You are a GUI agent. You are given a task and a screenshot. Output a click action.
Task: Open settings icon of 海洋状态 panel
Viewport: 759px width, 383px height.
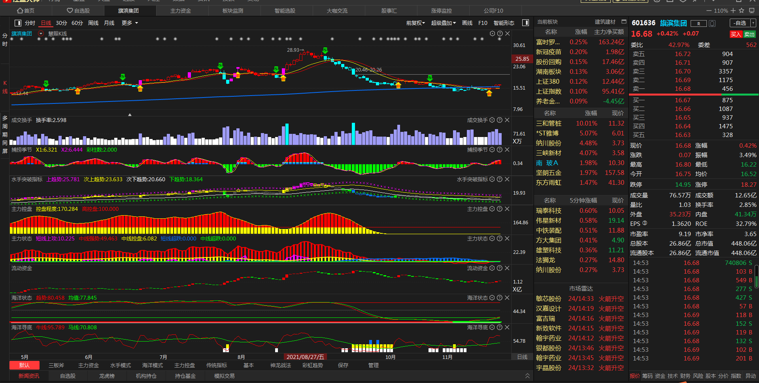click(x=492, y=298)
